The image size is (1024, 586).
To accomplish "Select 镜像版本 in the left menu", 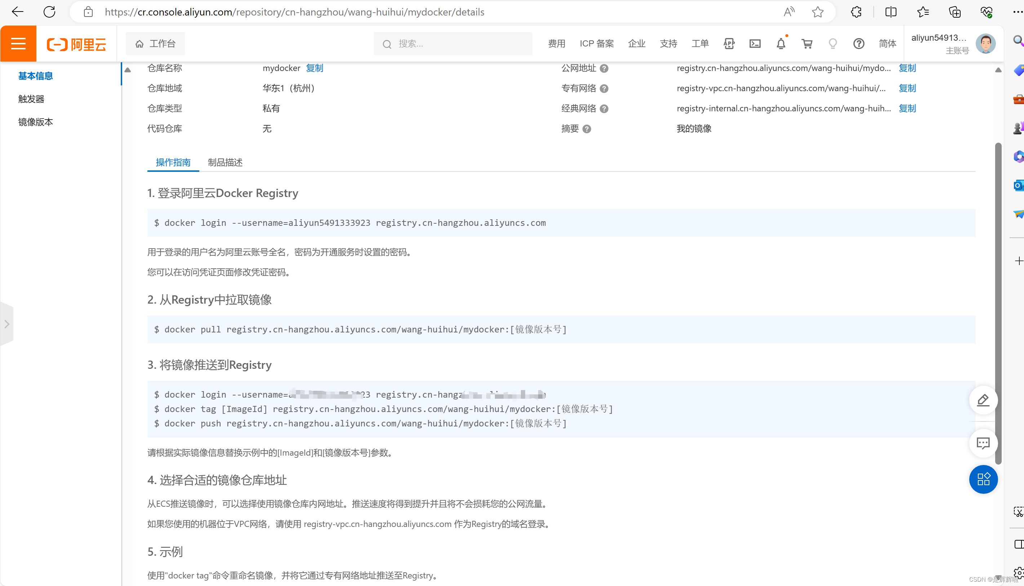I will pyautogui.click(x=35, y=122).
